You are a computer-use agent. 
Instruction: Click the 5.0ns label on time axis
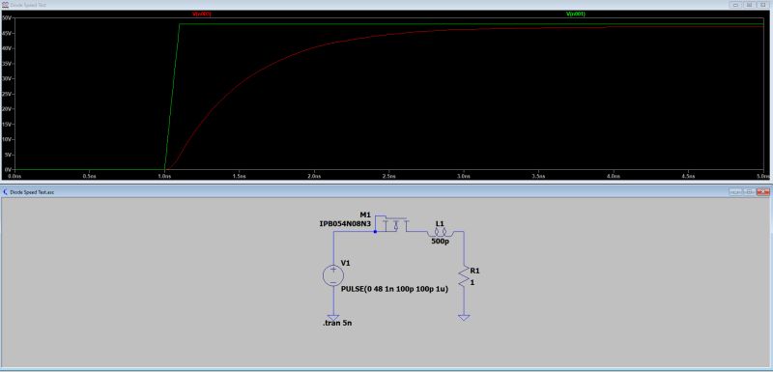pos(763,176)
